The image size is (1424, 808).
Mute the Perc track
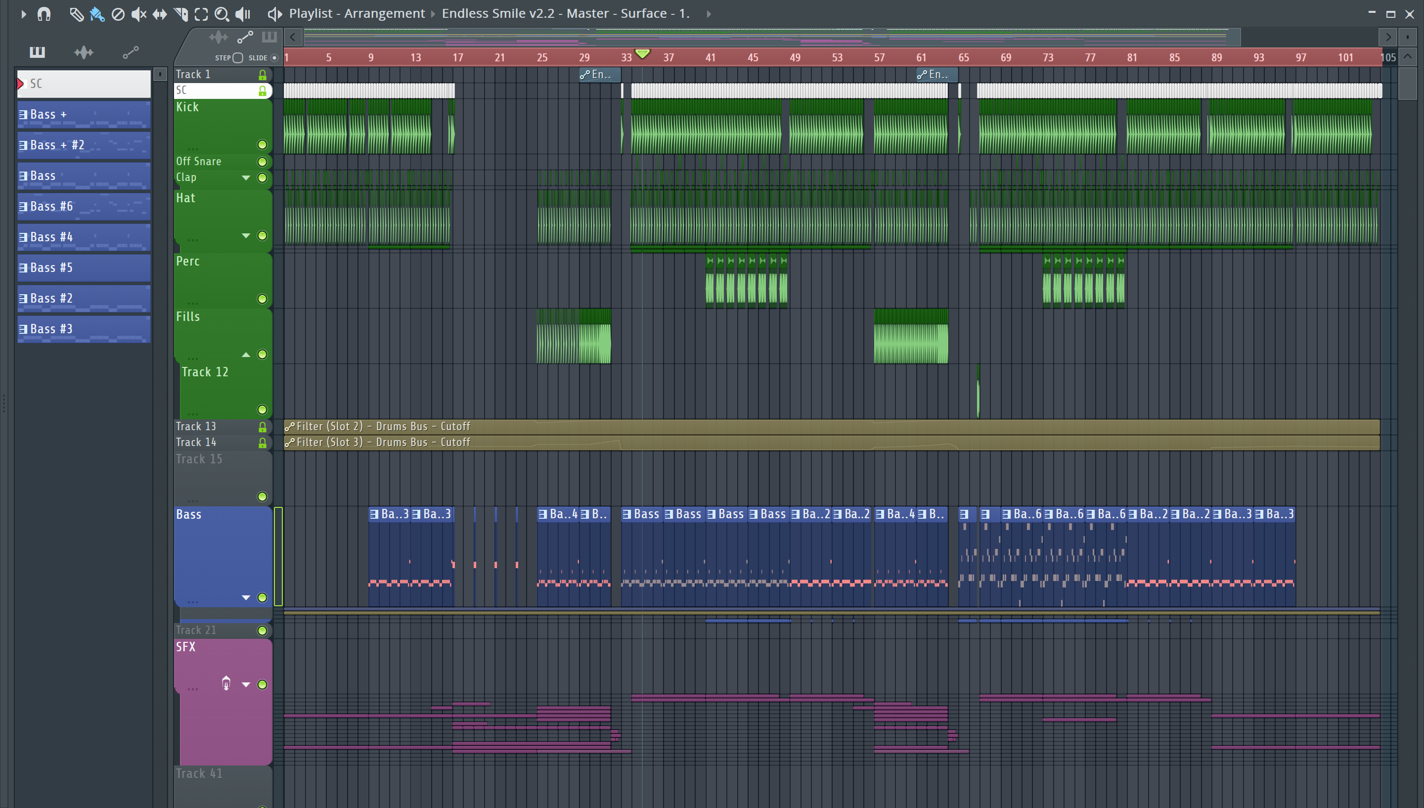(263, 299)
